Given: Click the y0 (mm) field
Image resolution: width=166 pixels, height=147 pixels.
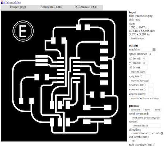Looking at the screenshot, I should (145, 63).
